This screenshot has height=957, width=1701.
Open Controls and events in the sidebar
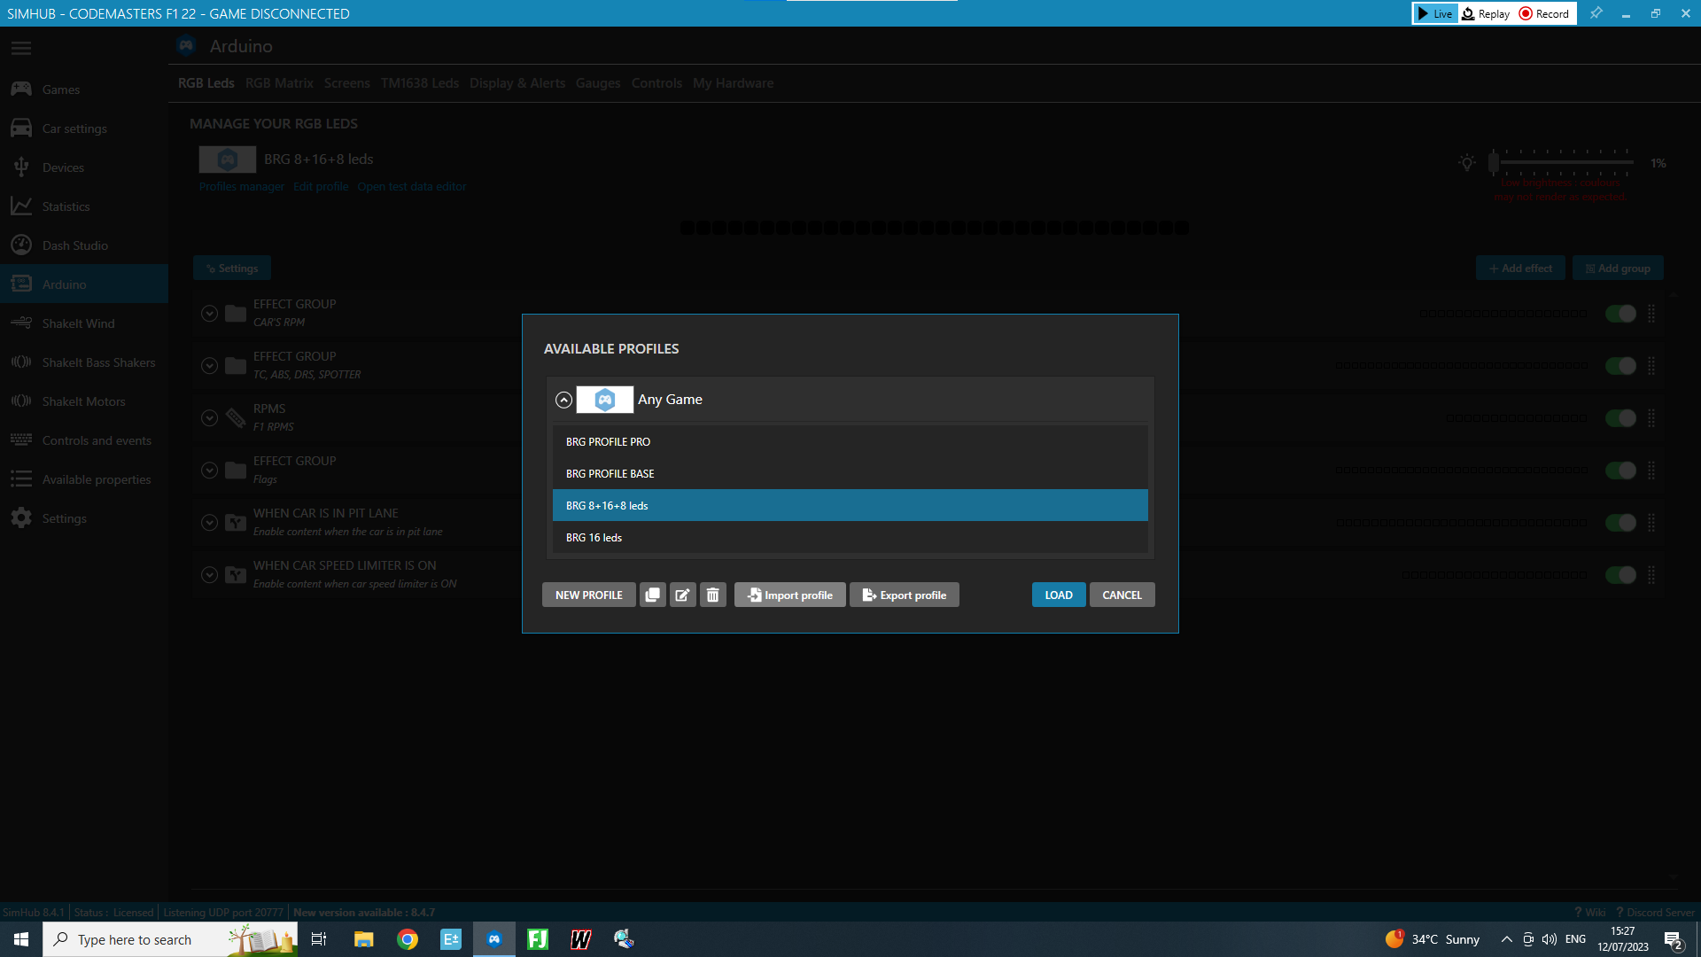click(84, 440)
